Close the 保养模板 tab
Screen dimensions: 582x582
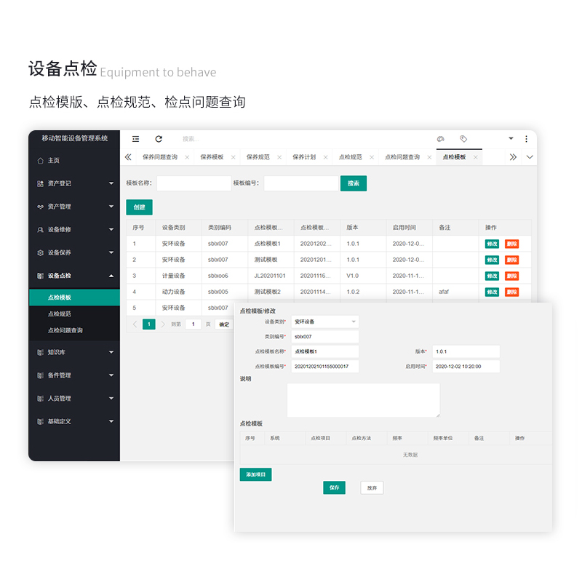[233, 157]
